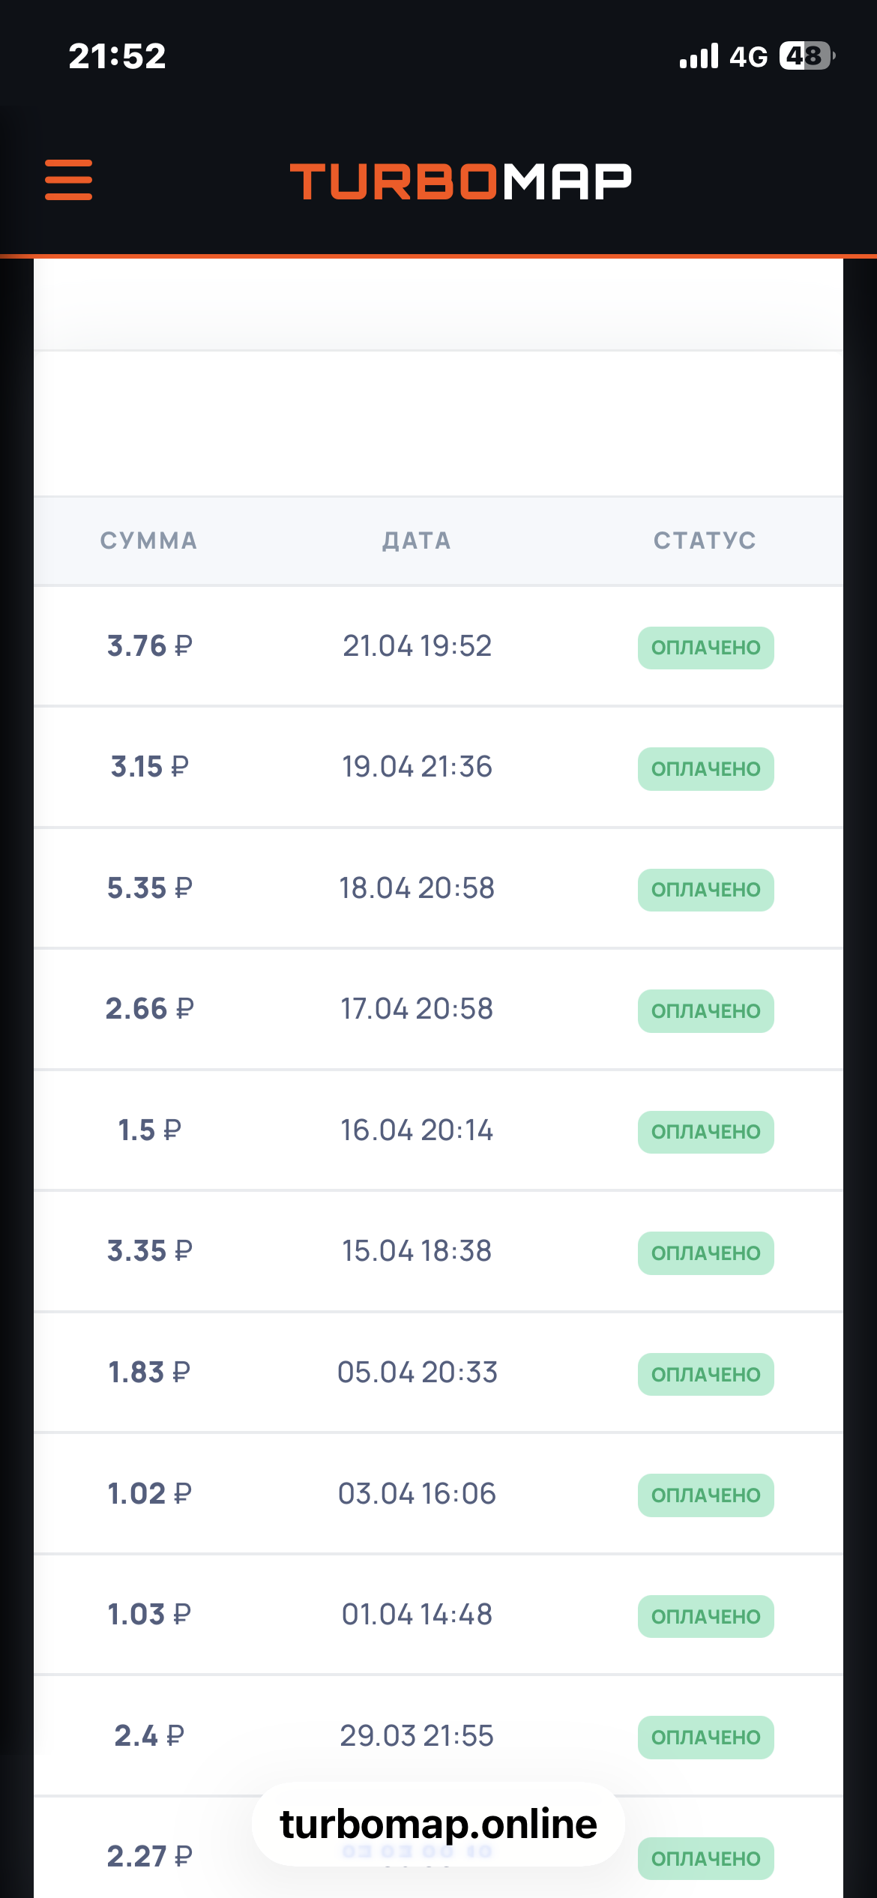Tap ОПЛАЧЕНО badge for 1.03 ₽ payment
Image resolution: width=877 pixels, height=1898 pixels.
705,1617
